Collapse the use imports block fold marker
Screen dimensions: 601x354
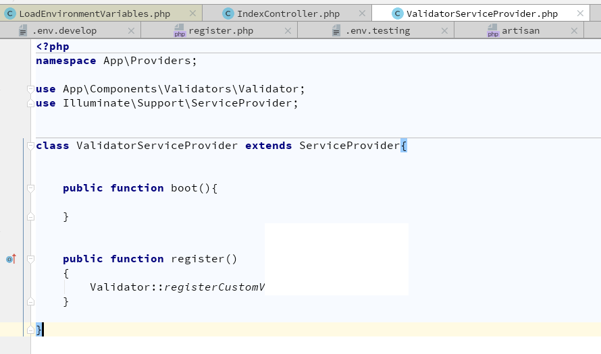pyautogui.click(x=30, y=89)
